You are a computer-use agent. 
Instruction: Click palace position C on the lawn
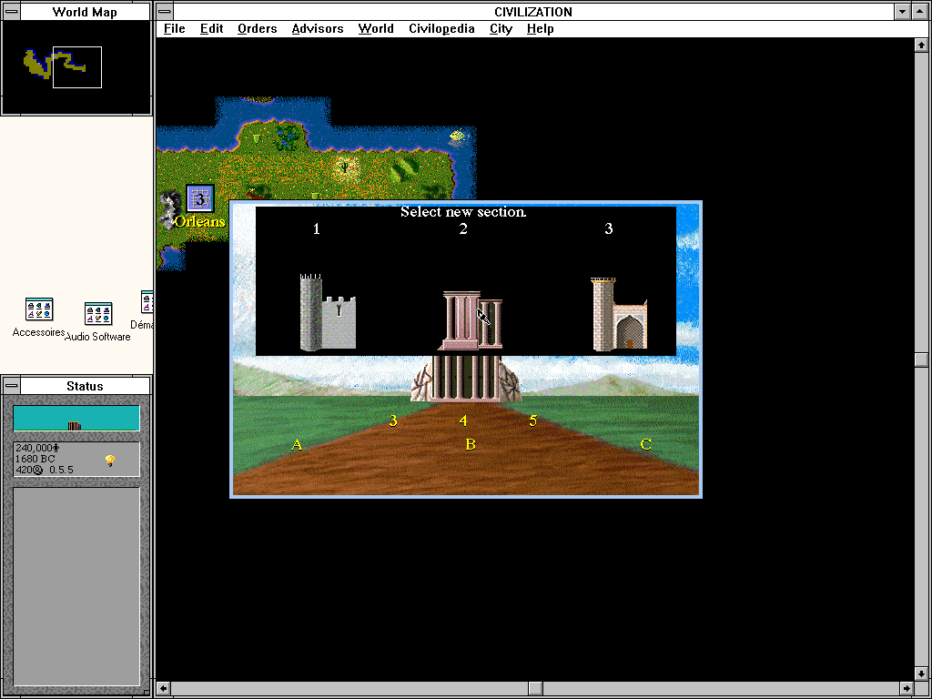pyautogui.click(x=645, y=444)
